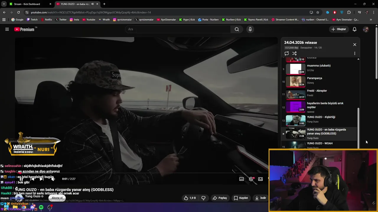The height and width of the screenshot is (212, 378).
Task: Play Fredd - Akrepler playlist item
Action: (319, 94)
